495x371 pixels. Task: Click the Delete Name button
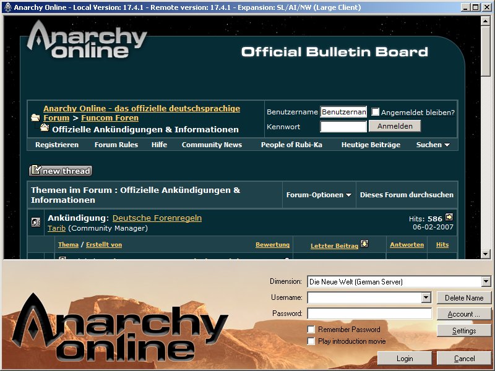(464, 298)
